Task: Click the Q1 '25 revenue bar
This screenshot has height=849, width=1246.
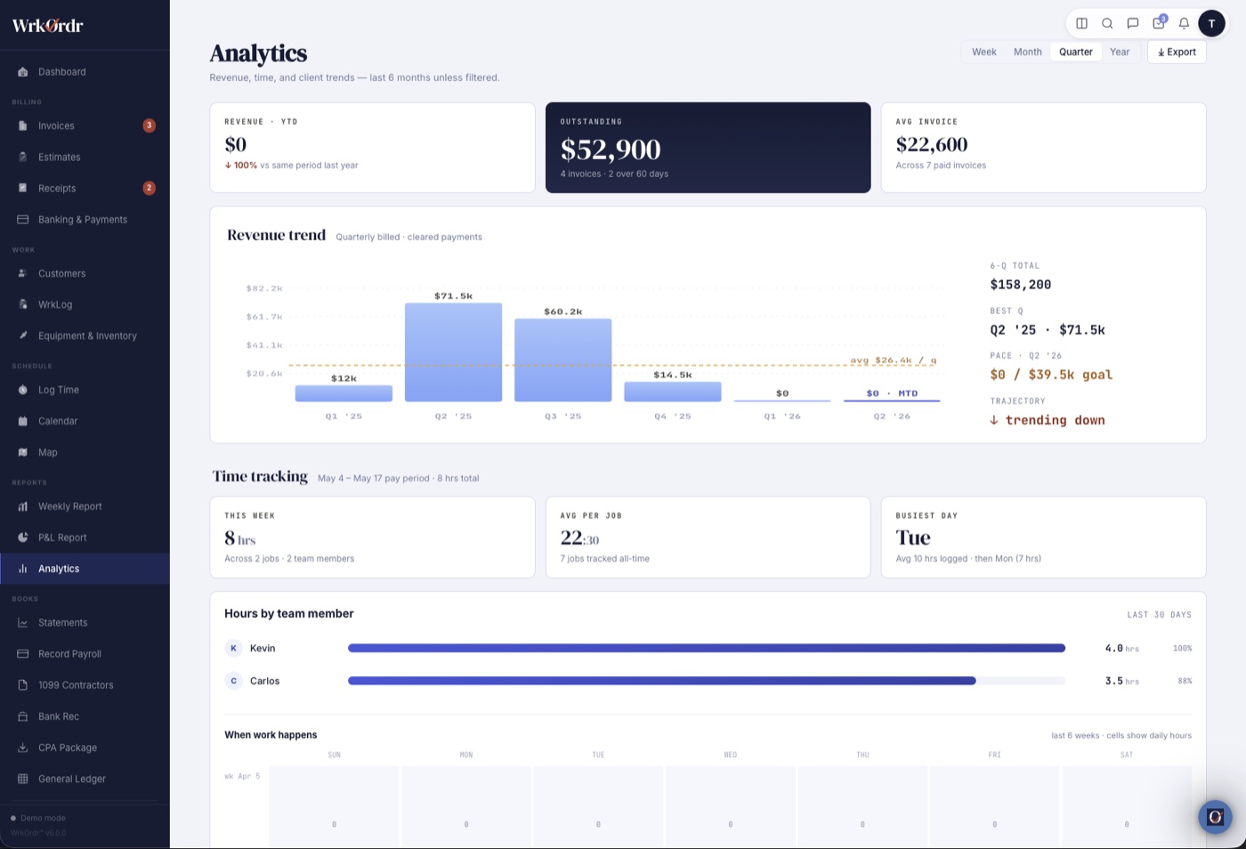Action: click(x=344, y=393)
